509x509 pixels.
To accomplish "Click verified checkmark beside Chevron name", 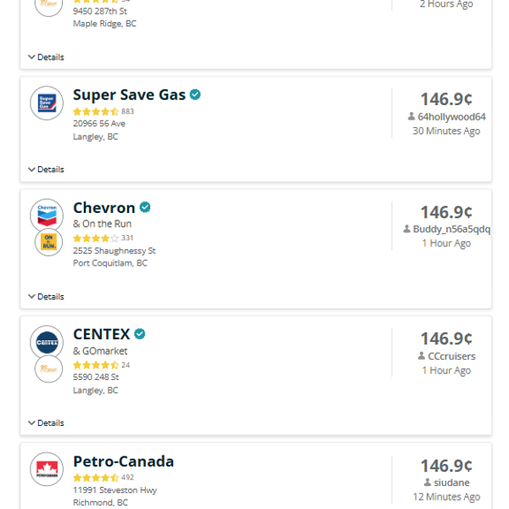I will click(145, 207).
